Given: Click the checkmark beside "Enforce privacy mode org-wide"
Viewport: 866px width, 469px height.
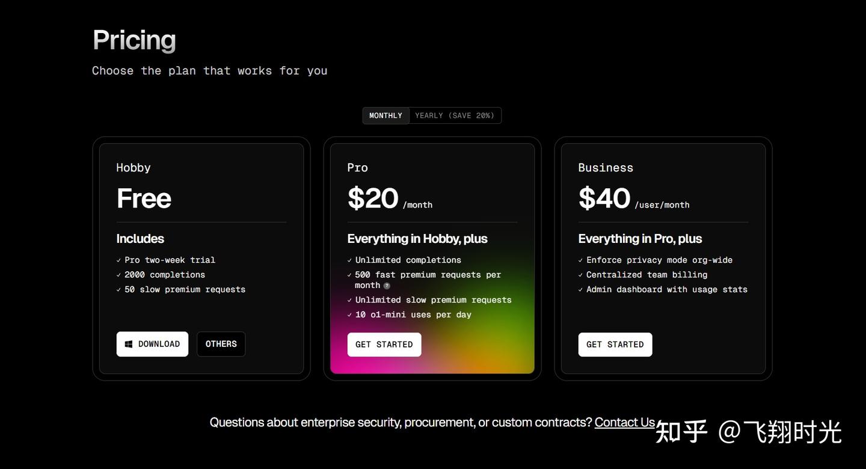Looking at the screenshot, I should point(580,260).
